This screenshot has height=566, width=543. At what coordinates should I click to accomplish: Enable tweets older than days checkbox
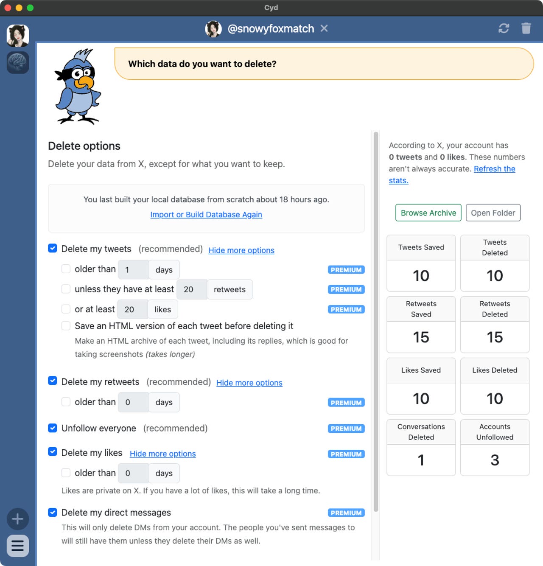tap(66, 269)
